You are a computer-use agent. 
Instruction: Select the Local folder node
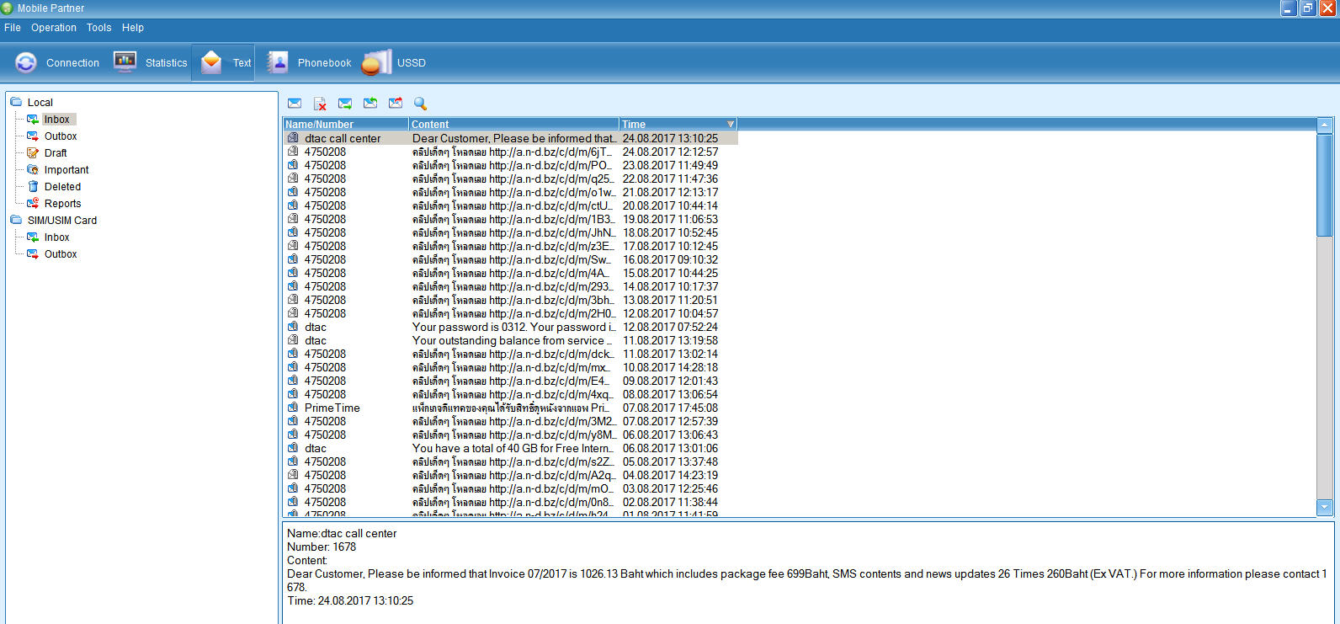[x=40, y=102]
